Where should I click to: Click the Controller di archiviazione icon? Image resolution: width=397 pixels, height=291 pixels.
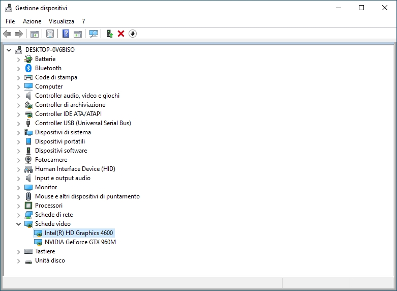[28, 105]
